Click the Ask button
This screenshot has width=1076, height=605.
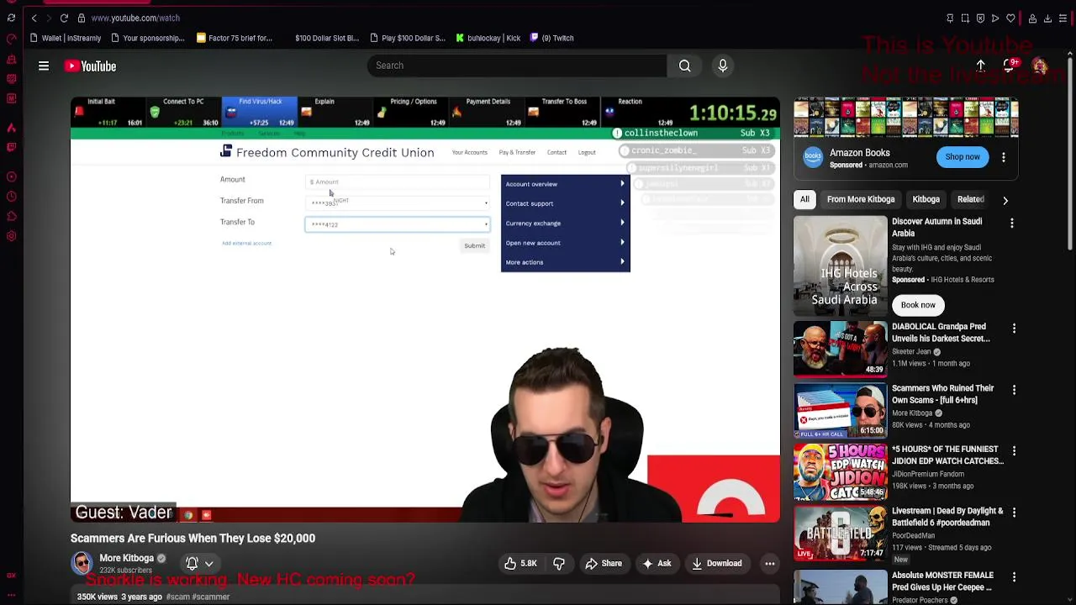(656, 564)
